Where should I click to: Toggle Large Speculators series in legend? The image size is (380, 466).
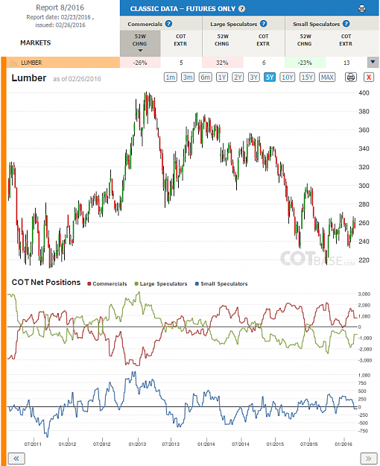161,284
